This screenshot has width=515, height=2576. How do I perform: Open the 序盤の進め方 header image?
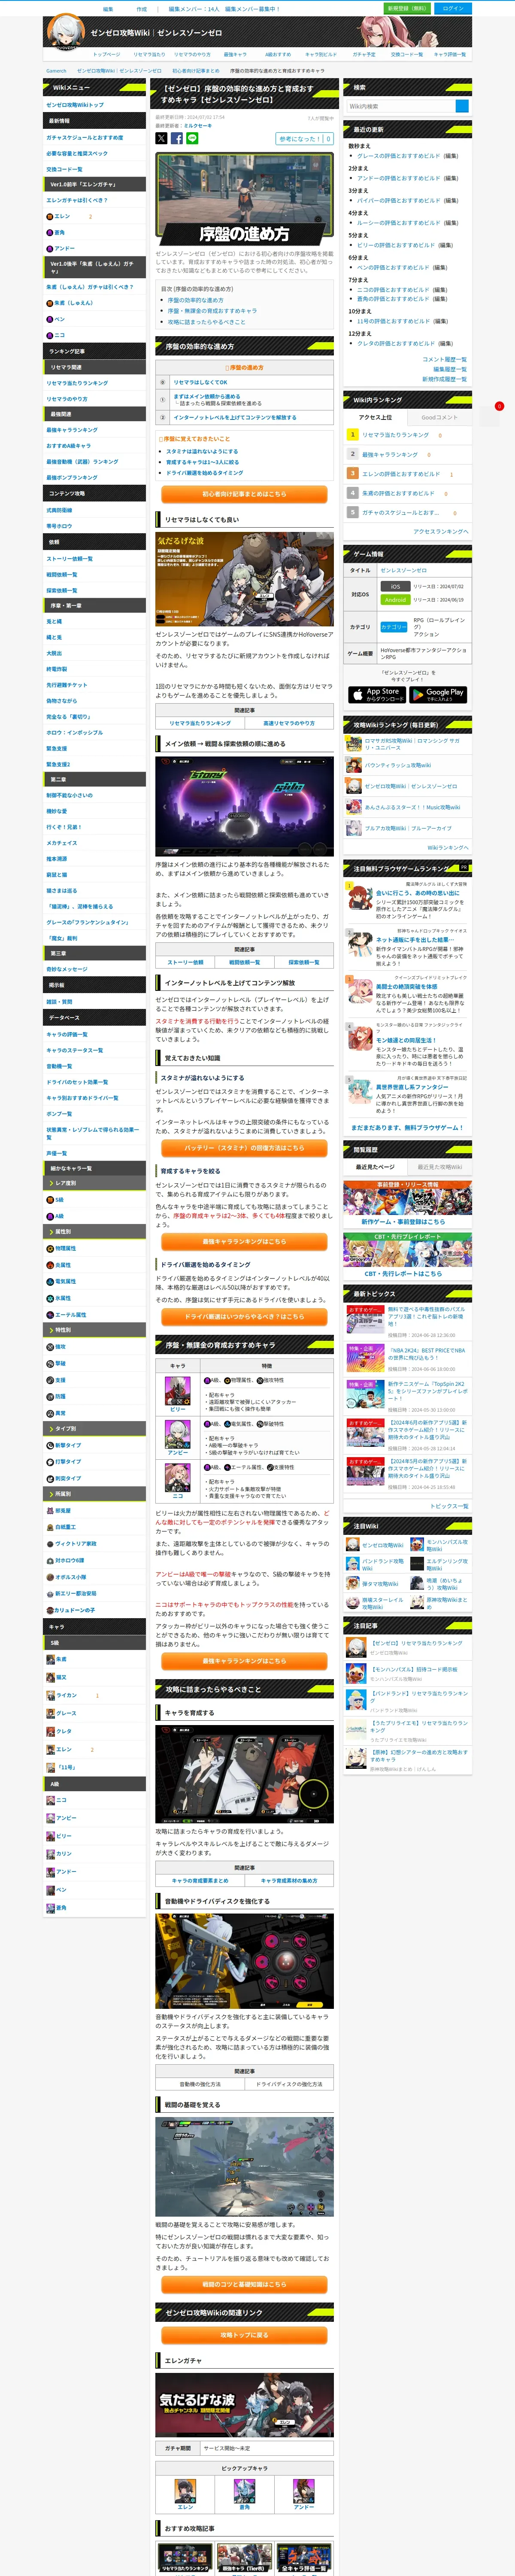point(244,199)
